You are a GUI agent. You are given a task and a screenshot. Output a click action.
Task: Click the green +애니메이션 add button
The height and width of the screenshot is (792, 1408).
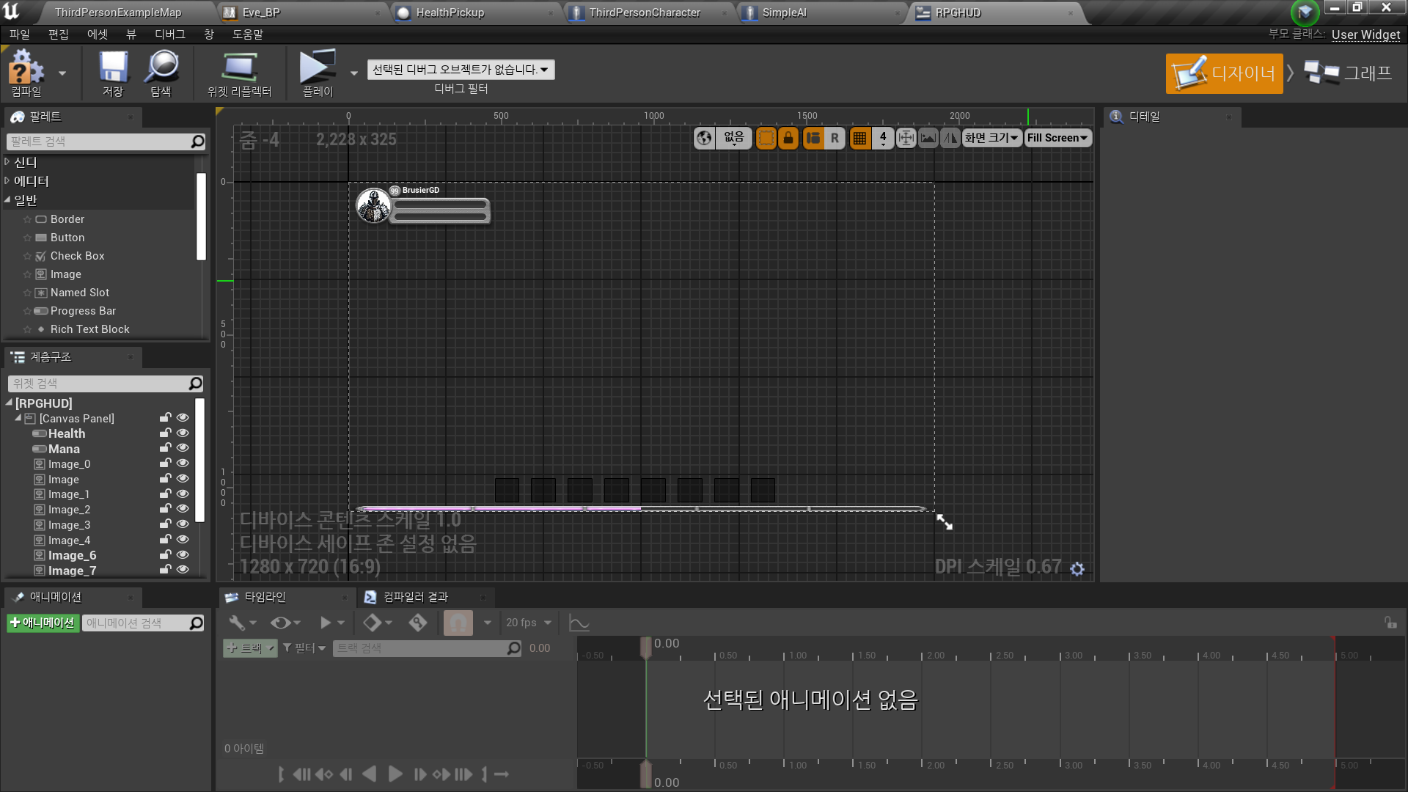pos(43,623)
